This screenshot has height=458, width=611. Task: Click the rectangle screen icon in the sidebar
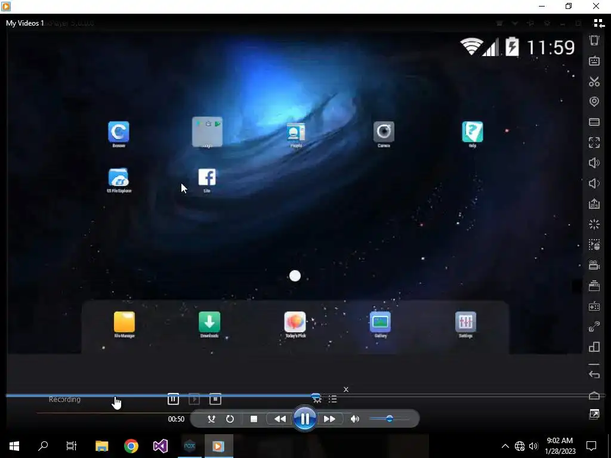pyautogui.click(x=594, y=122)
